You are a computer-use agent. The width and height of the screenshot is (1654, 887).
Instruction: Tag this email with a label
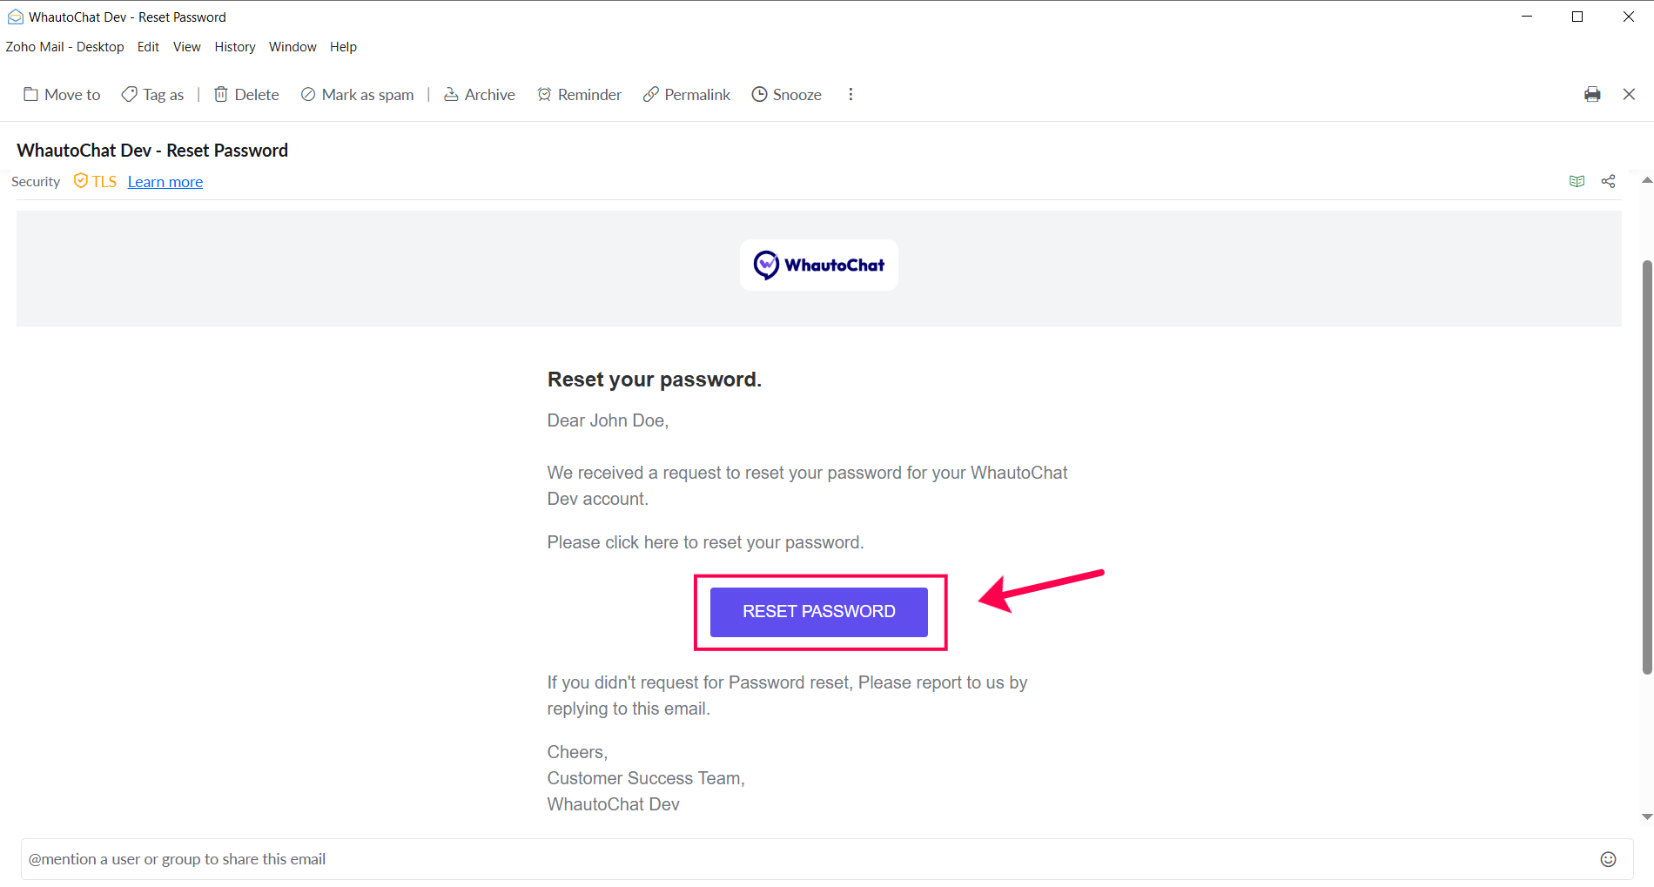tap(152, 94)
